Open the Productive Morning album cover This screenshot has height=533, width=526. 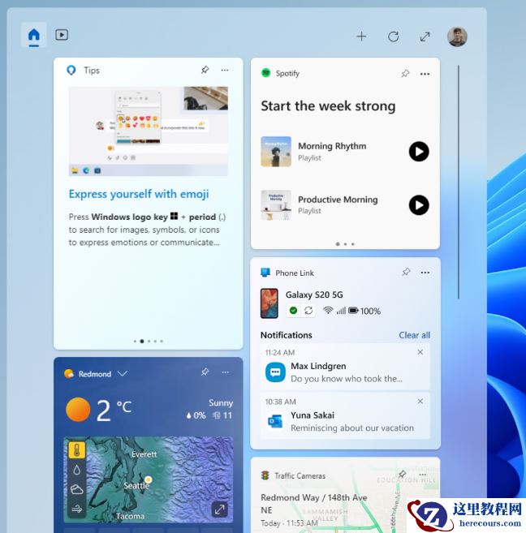pyautogui.click(x=276, y=205)
